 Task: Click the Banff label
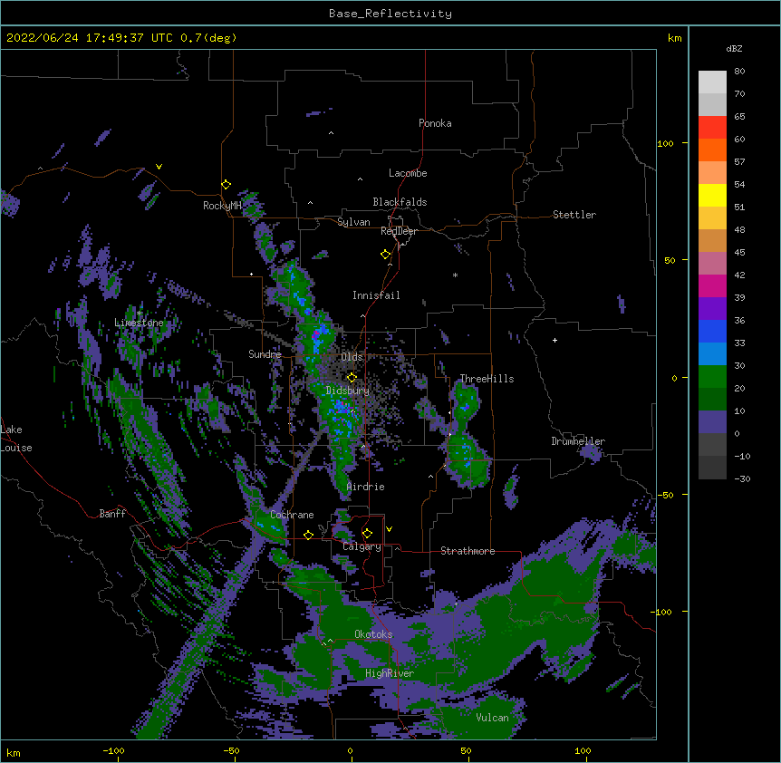pos(112,514)
